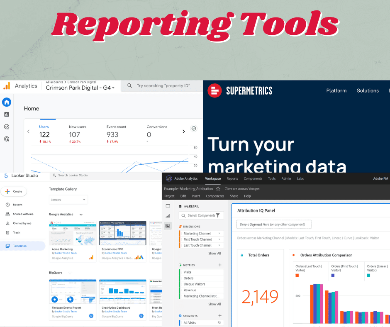Open the Acme Marketing template thumbnail
The height and width of the screenshot is (327, 390).
[x=73, y=233]
